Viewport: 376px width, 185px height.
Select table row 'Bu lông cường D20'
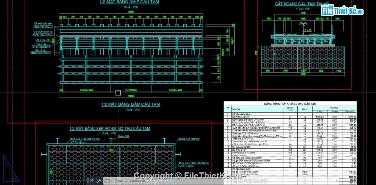point(290,147)
